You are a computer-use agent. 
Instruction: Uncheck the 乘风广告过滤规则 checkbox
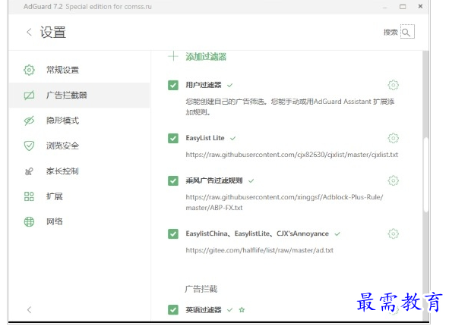pos(173,180)
